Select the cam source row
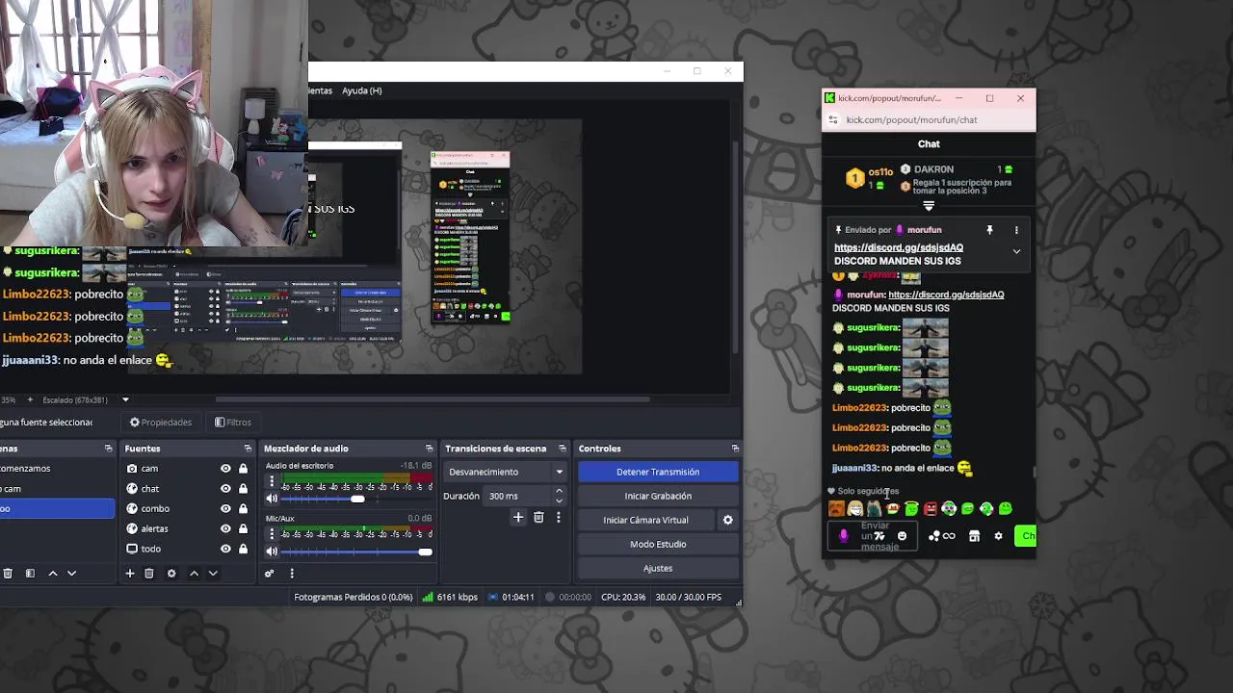Image resolution: width=1233 pixels, height=693 pixels. [x=188, y=469]
